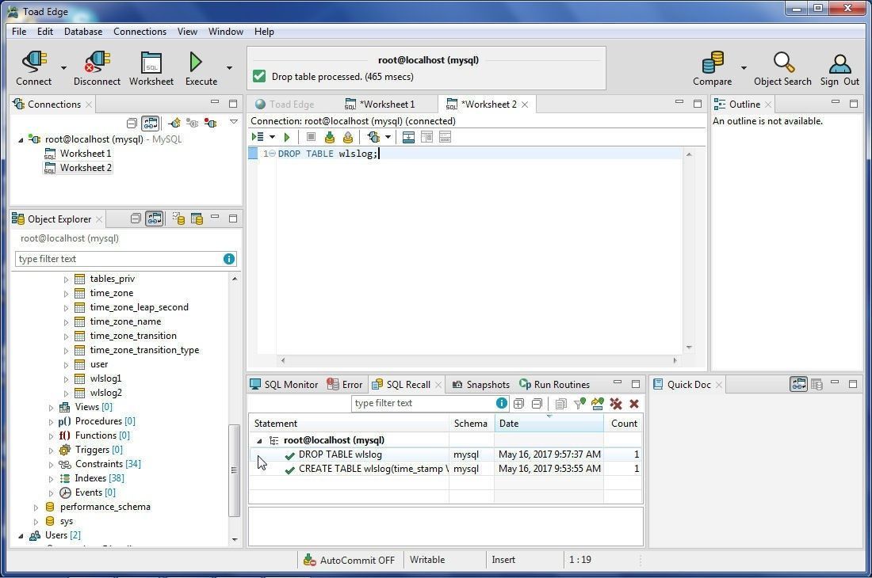The image size is (872, 578).
Task: Open the Connect button dropdown arrow
Action: click(x=63, y=68)
